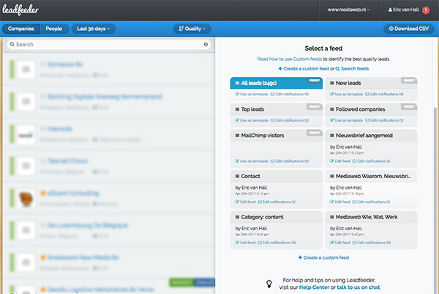This screenshot has height=294, width=439.
Task: Click Edit notifications under All leads
Action: pos(290,95)
